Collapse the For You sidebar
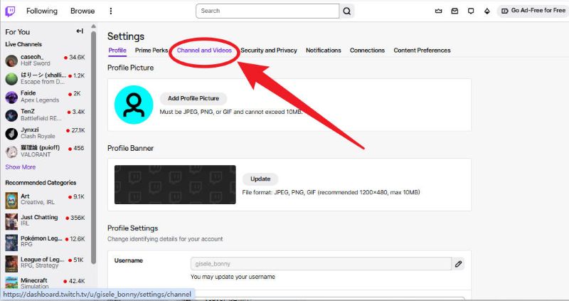Viewport: 569px width, 301px height. pyautogui.click(x=80, y=32)
